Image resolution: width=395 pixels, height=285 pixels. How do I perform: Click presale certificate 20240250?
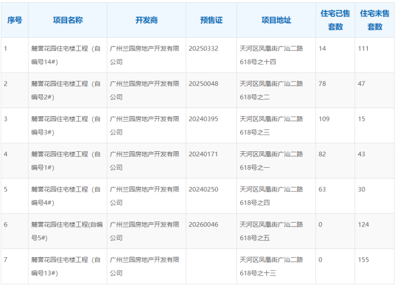click(203, 189)
